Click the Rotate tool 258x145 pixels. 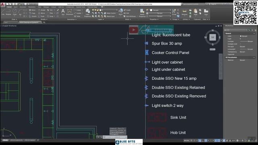click(x=42, y=10)
